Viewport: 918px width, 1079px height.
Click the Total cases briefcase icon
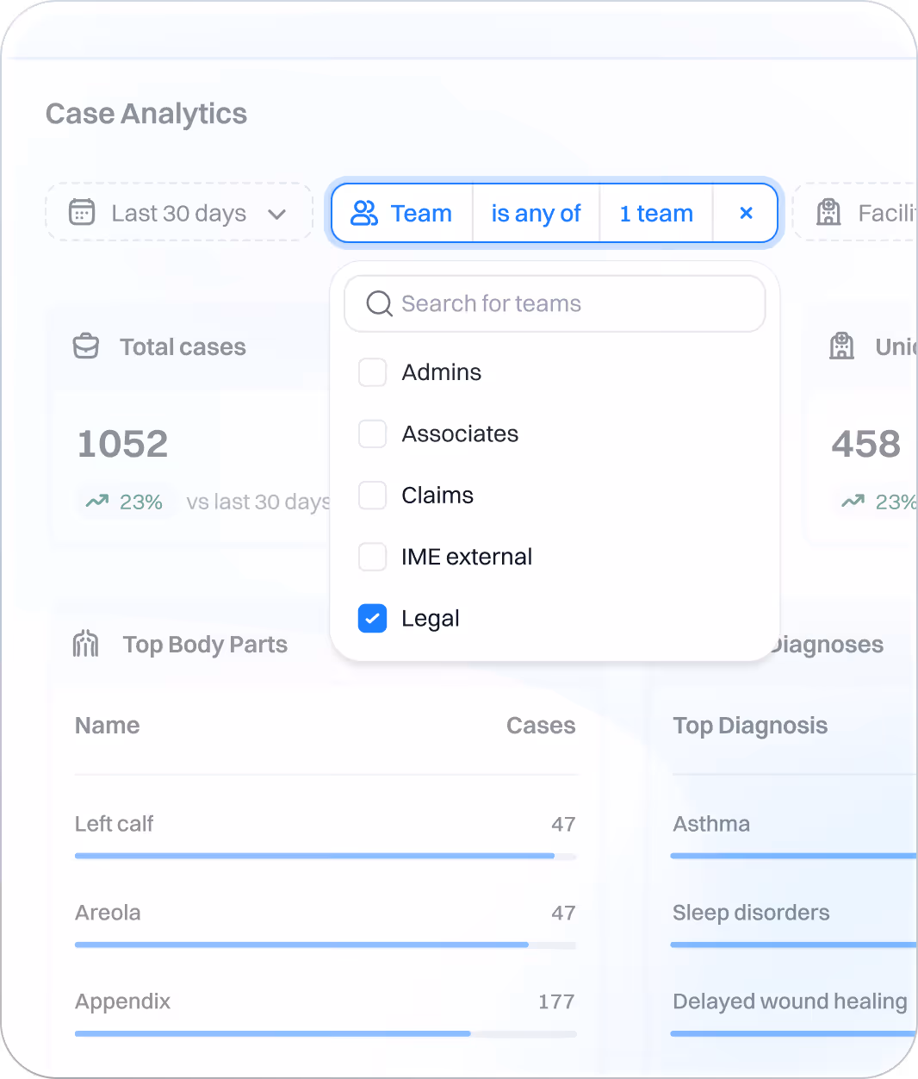pos(86,346)
